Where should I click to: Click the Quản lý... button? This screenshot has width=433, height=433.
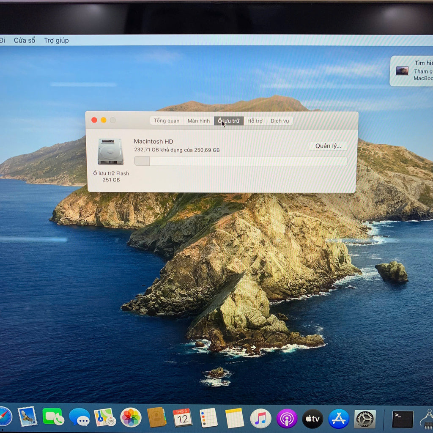coord(328,146)
